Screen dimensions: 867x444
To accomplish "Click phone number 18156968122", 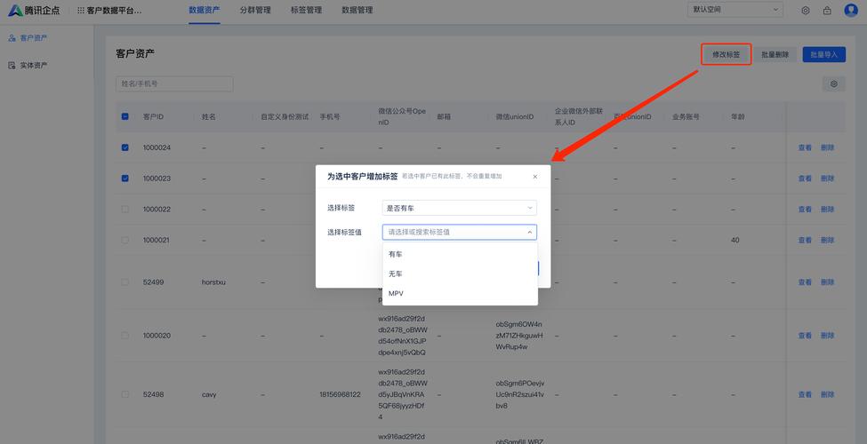I will point(340,394).
